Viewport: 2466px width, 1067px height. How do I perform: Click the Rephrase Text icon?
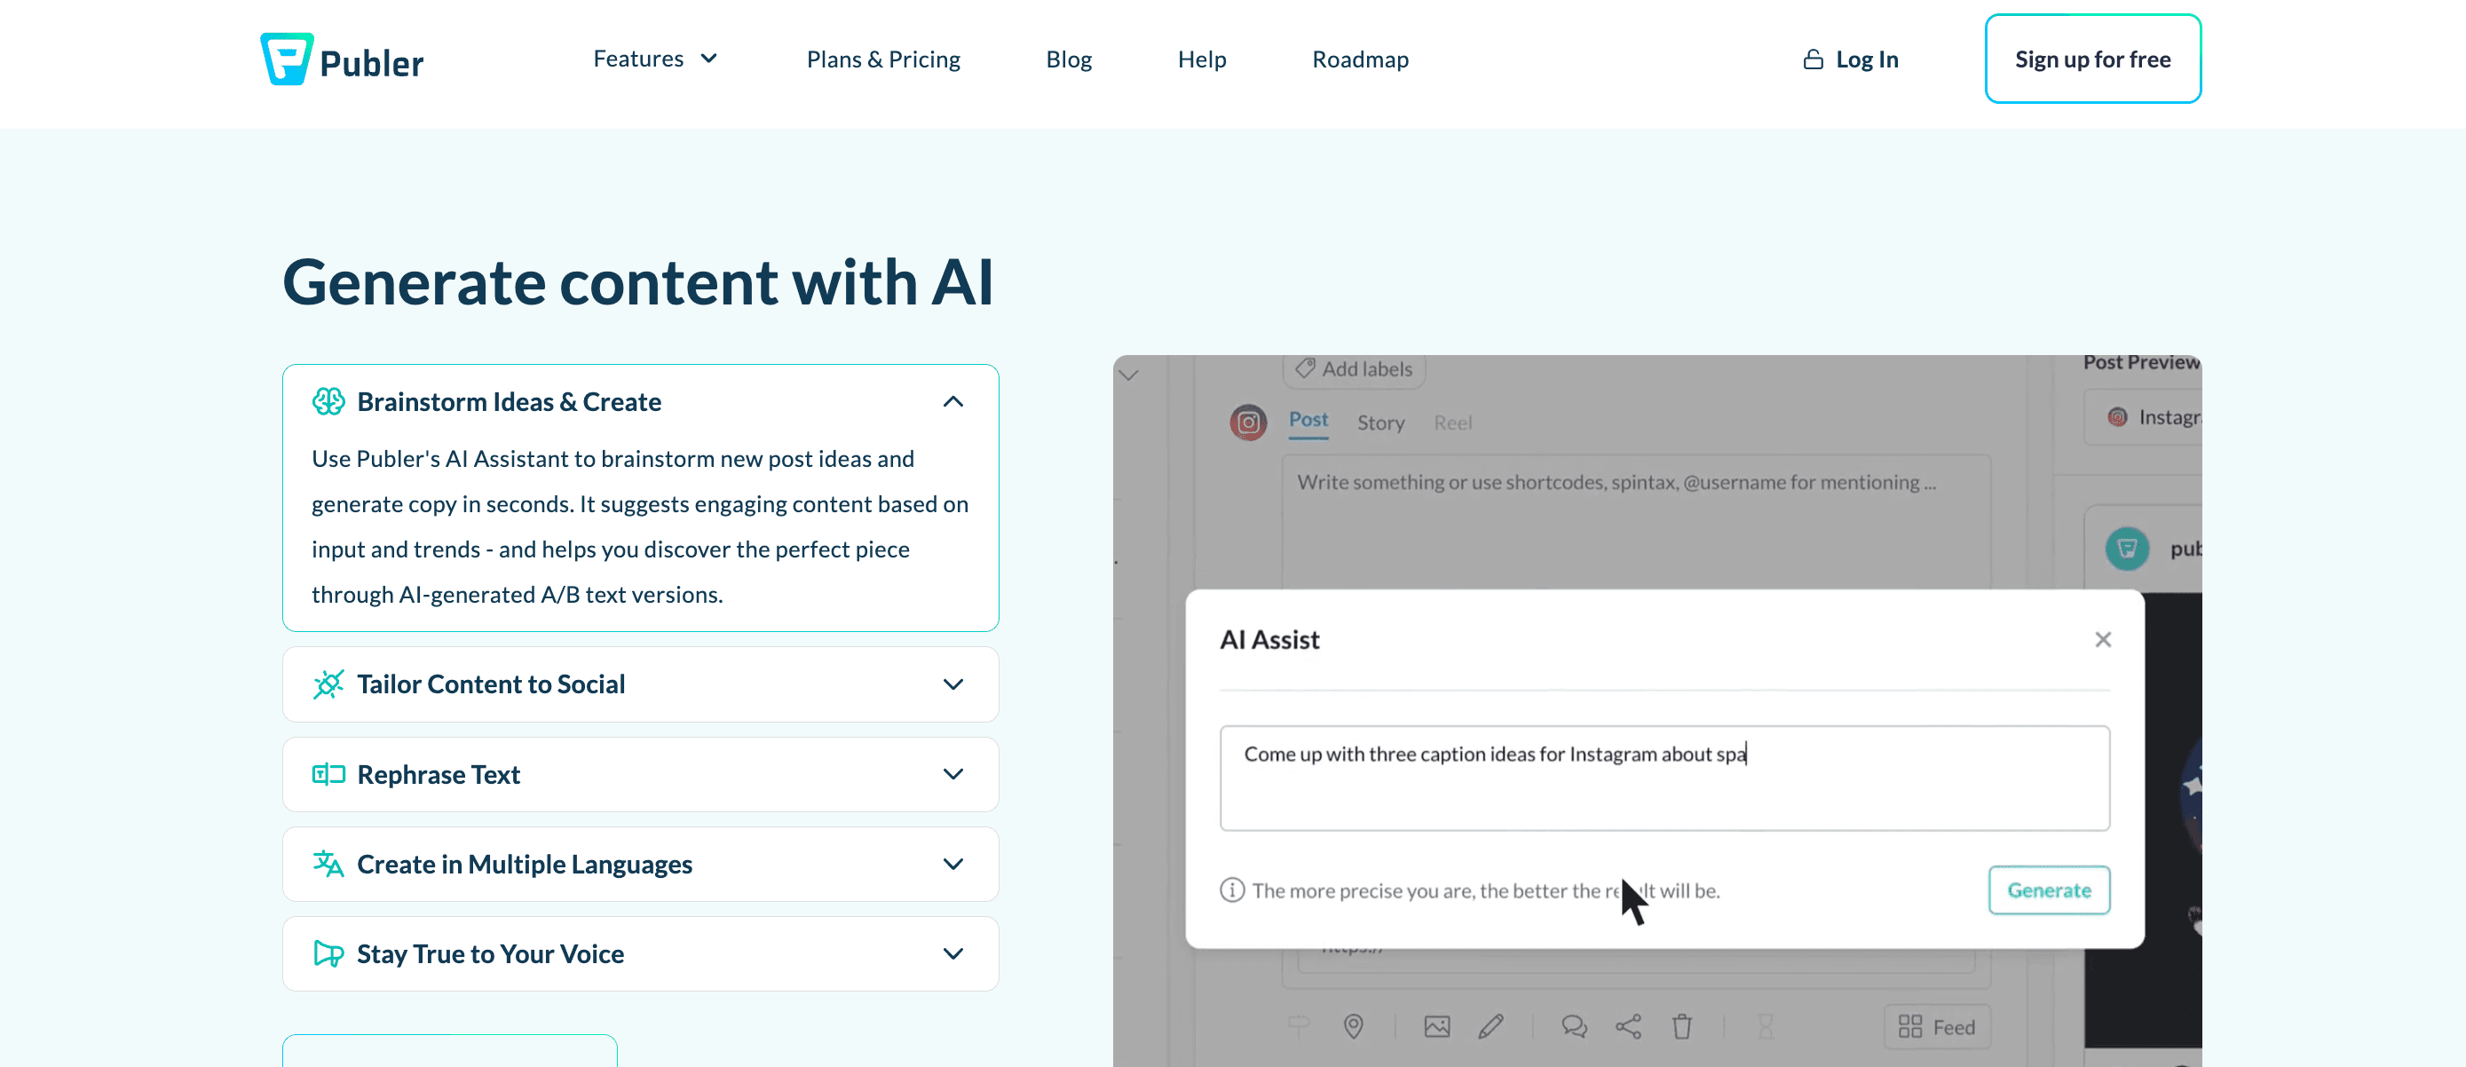click(328, 773)
